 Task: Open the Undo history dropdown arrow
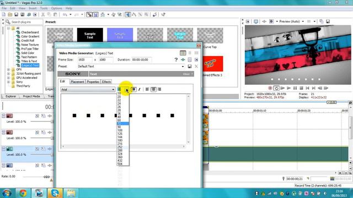tap(71, 15)
